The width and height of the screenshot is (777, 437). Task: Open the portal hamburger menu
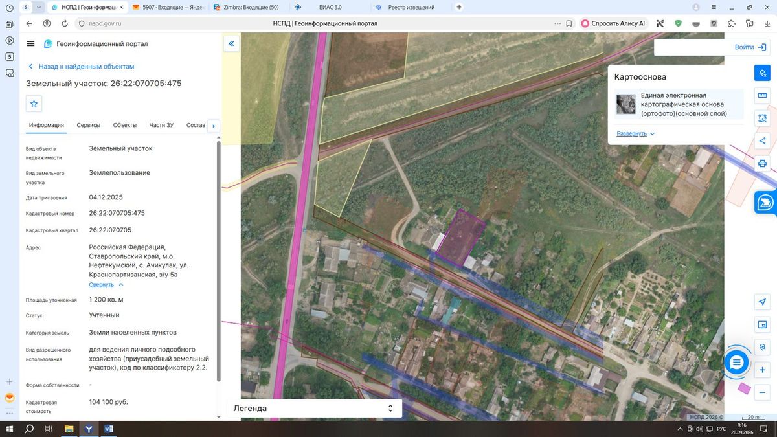click(30, 44)
